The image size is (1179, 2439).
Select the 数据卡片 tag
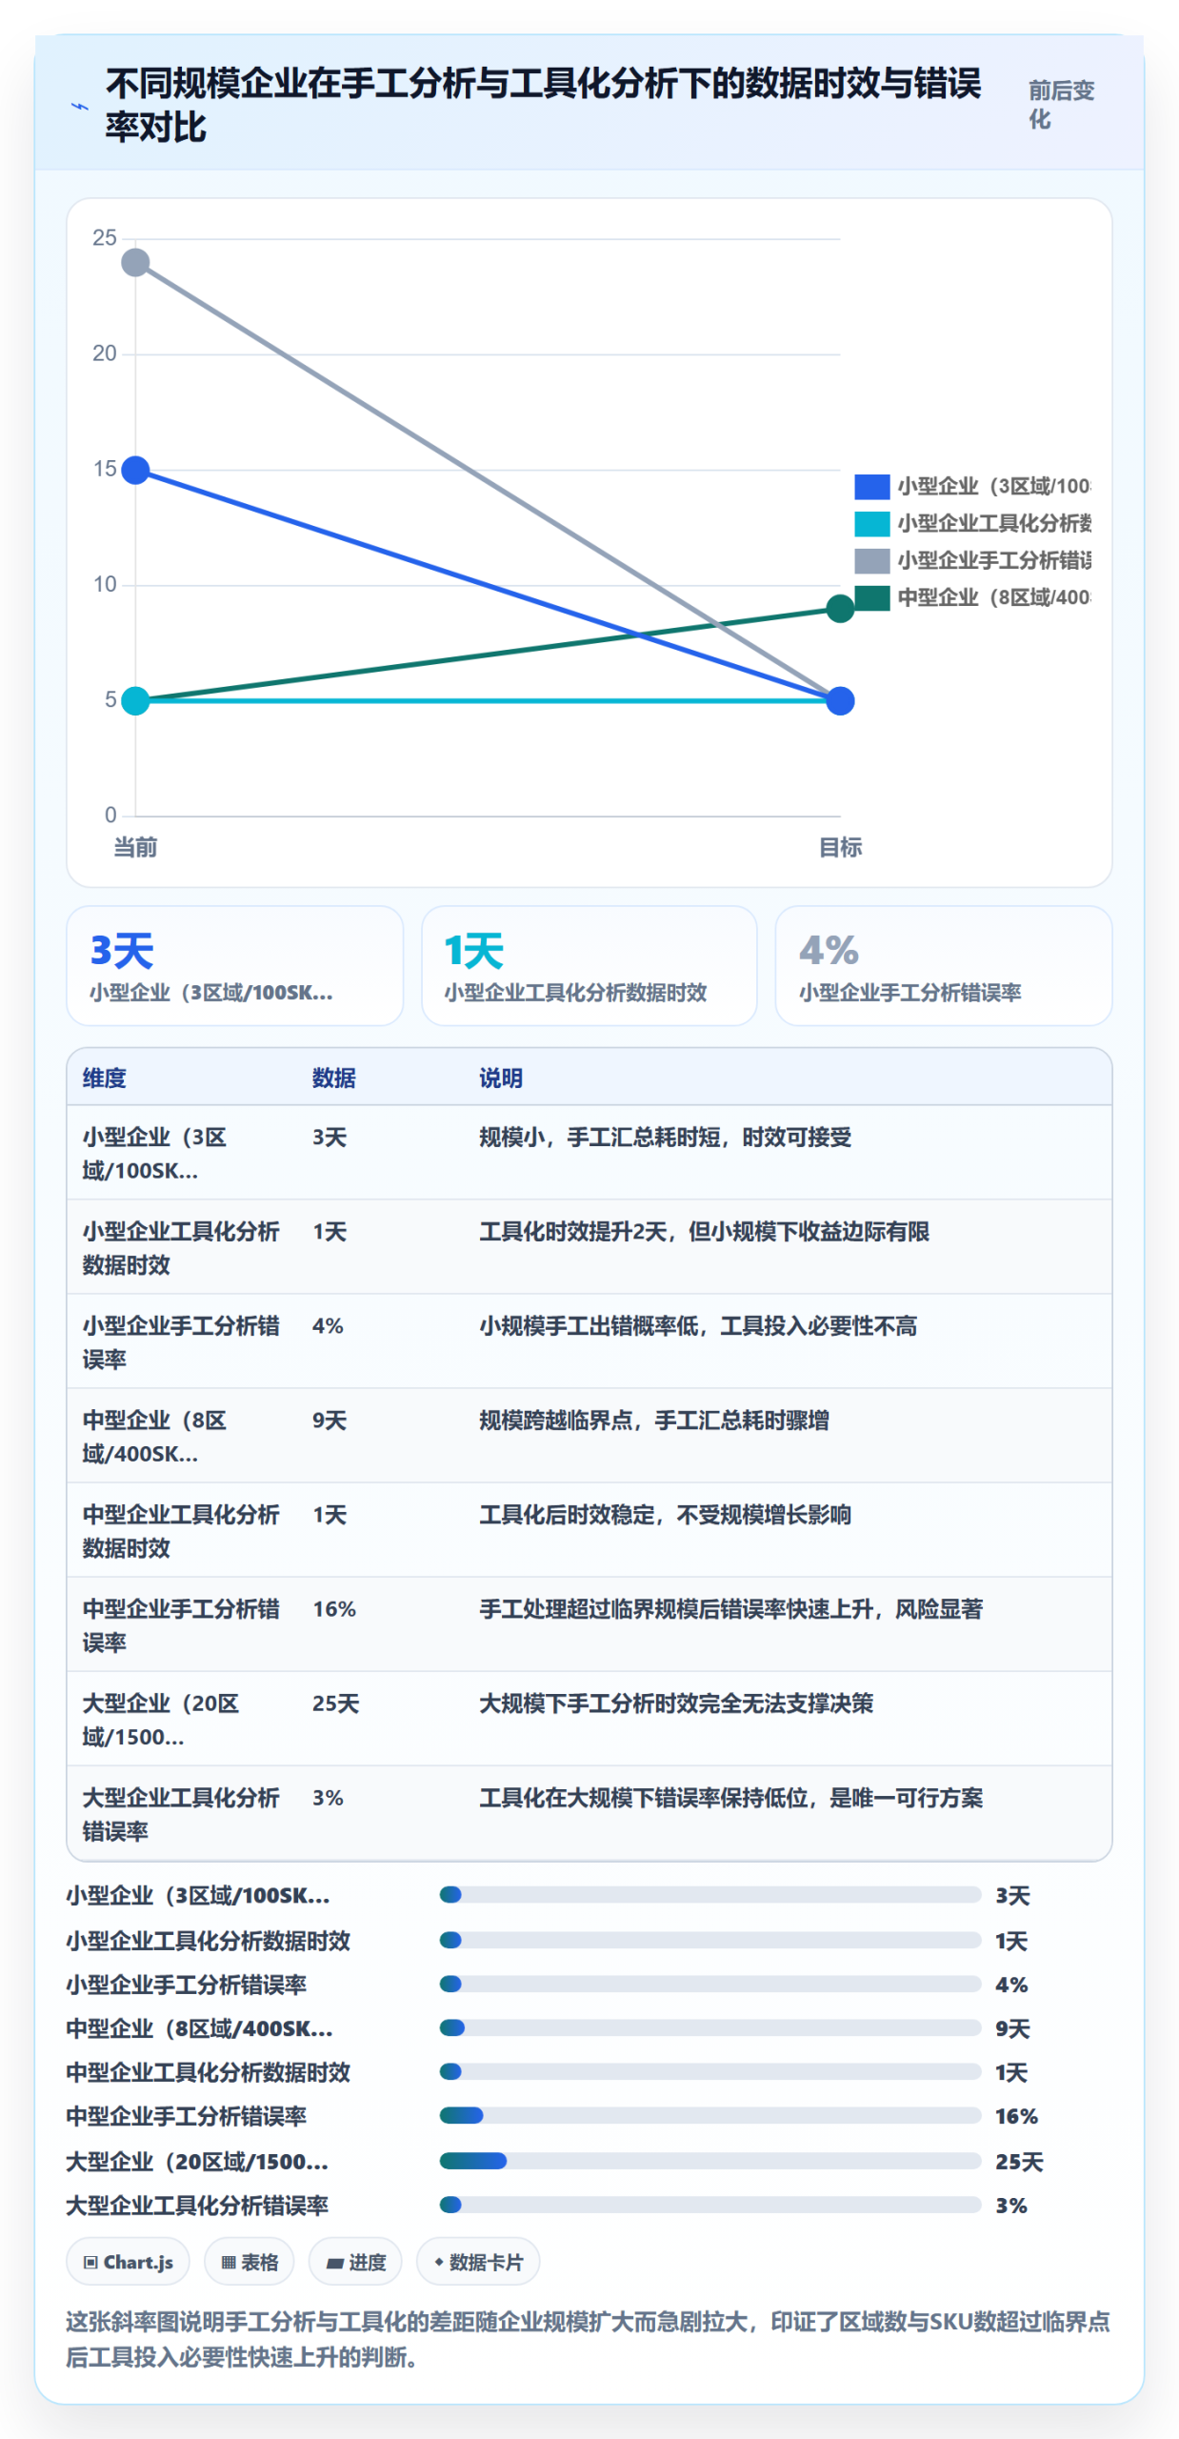tap(478, 2262)
